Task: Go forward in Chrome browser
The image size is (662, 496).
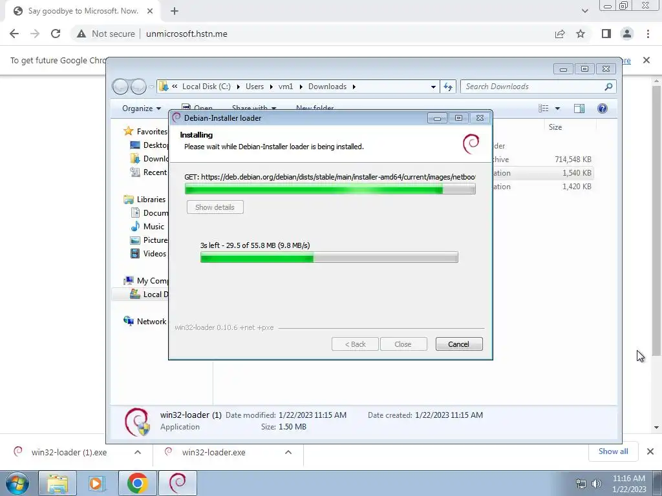Action: (x=35, y=34)
